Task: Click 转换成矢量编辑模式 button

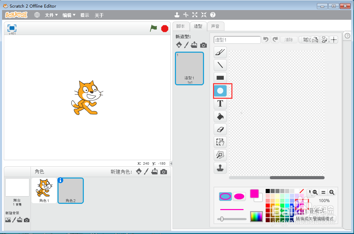Action: pyautogui.click(x=315, y=219)
